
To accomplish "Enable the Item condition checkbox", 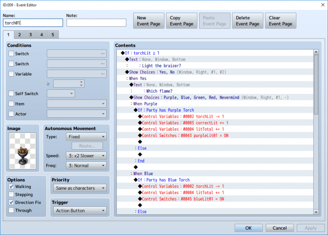I will pos(11,104).
